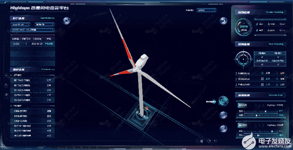Click the Submarine Cable section header
Viewport: 293px width, 150px height.
(260, 95)
